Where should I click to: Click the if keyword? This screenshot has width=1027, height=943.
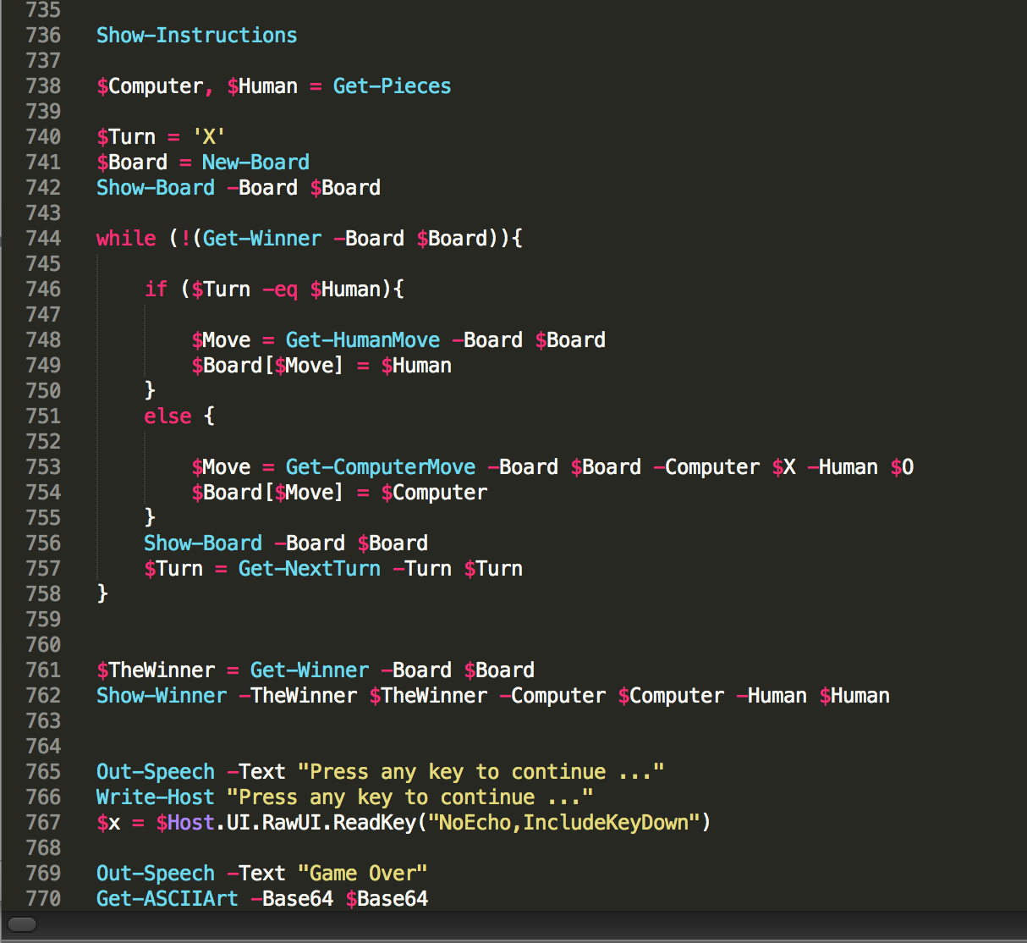156,290
